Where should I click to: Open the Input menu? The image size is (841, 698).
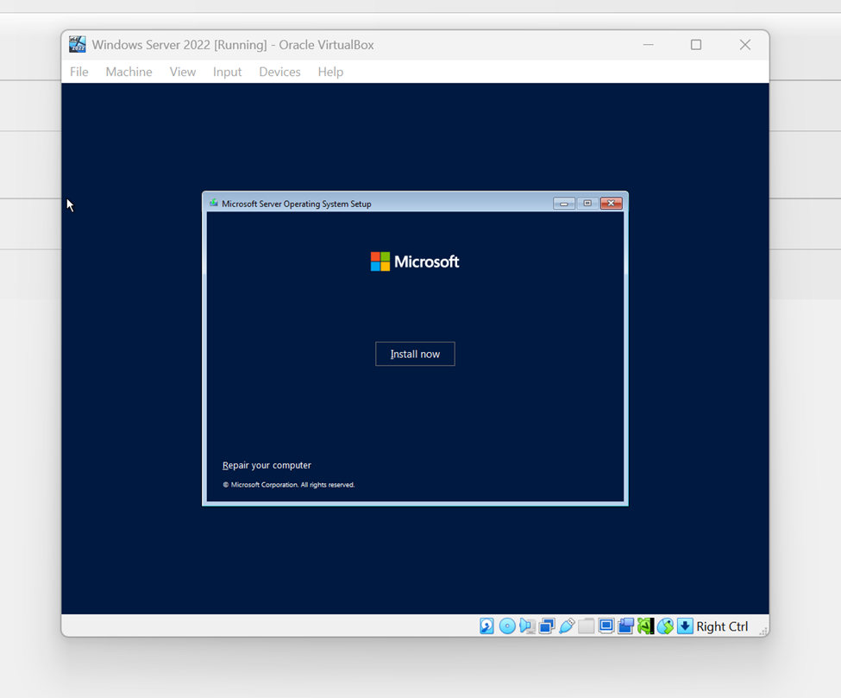(228, 72)
